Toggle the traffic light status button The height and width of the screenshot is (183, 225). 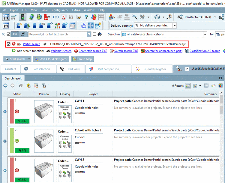pos(22,17)
